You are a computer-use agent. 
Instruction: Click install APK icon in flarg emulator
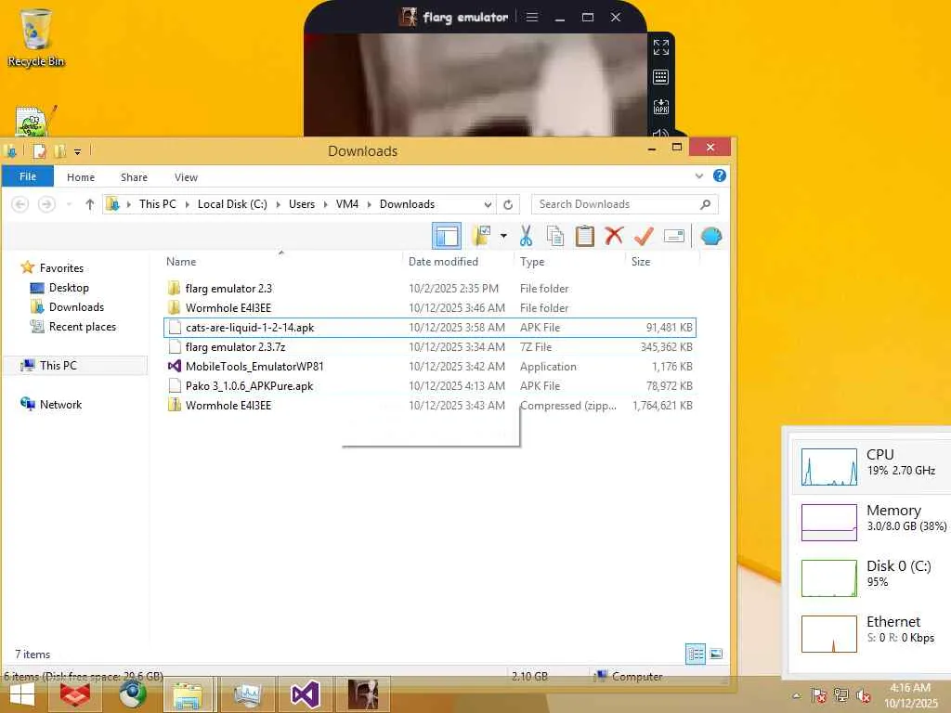661,108
